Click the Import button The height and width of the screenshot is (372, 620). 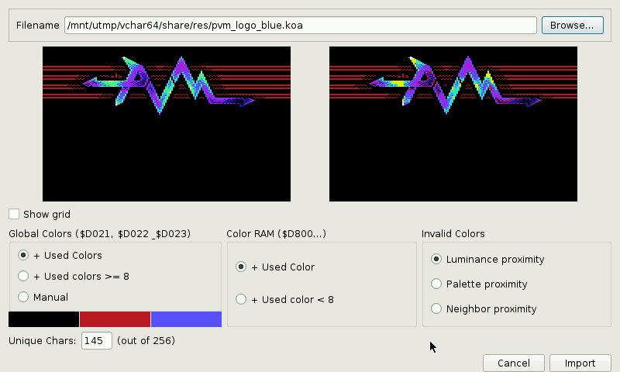(x=580, y=363)
